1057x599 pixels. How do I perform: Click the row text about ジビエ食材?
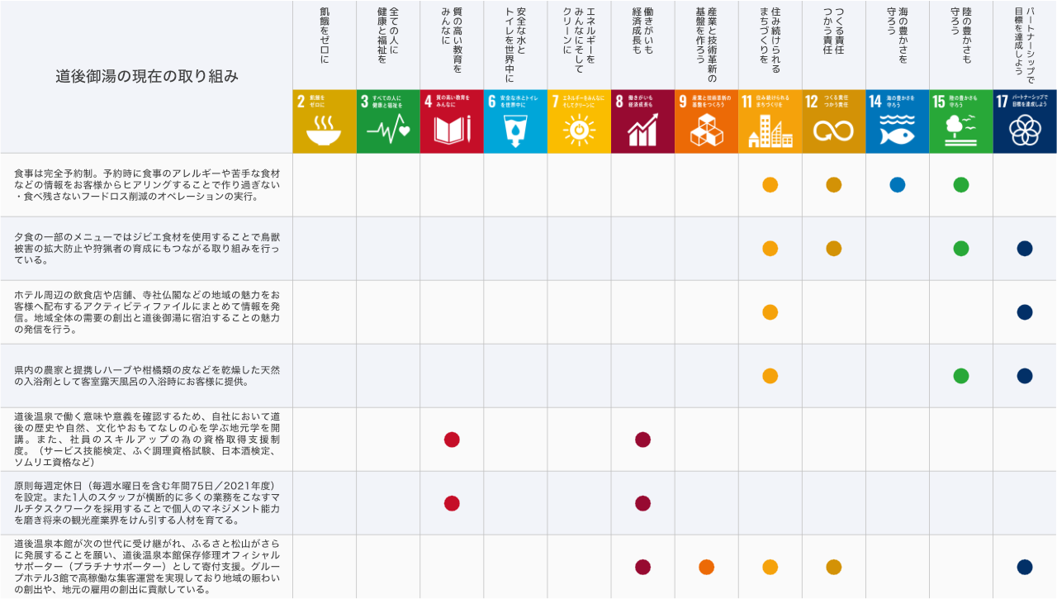(147, 249)
